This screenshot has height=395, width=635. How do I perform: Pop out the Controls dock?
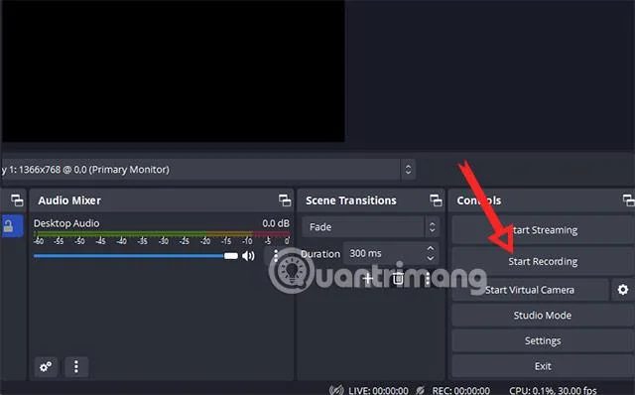click(x=628, y=200)
